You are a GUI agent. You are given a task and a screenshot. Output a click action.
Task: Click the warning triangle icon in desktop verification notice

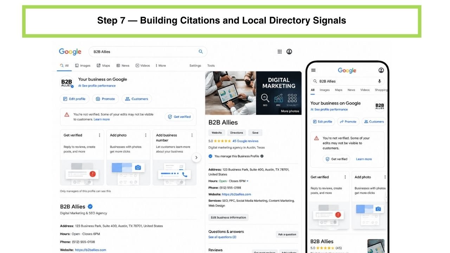tap(67, 115)
